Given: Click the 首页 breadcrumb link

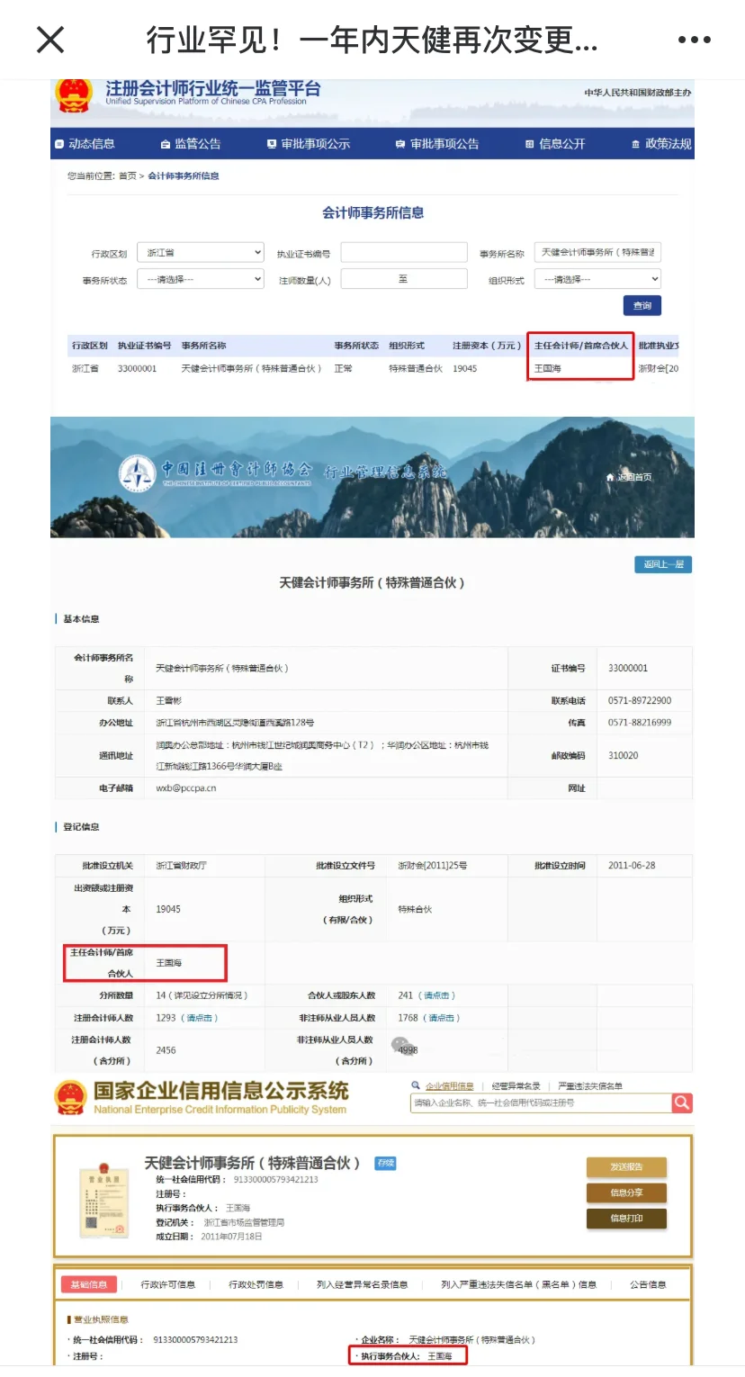Looking at the screenshot, I should (x=127, y=176).
